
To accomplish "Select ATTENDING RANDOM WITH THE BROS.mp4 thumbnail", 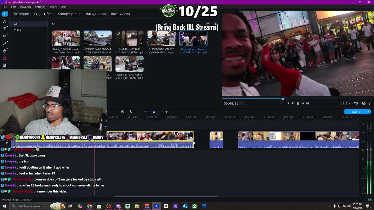I will point(98,38).
